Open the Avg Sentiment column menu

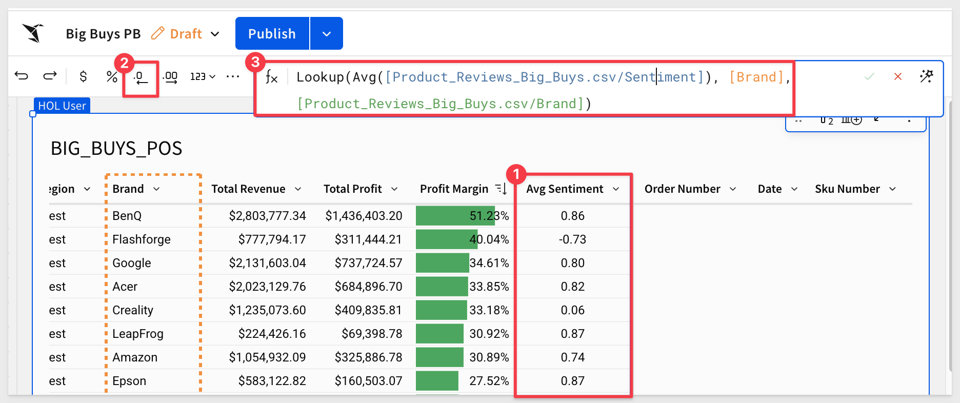point(616,189)
